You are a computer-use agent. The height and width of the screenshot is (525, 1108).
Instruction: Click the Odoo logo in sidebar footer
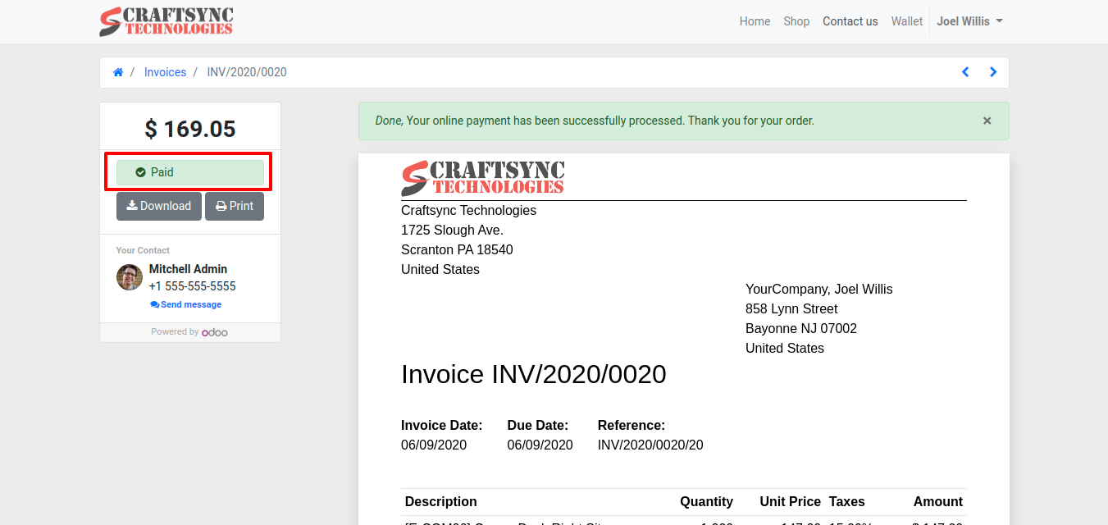point(215,332)
